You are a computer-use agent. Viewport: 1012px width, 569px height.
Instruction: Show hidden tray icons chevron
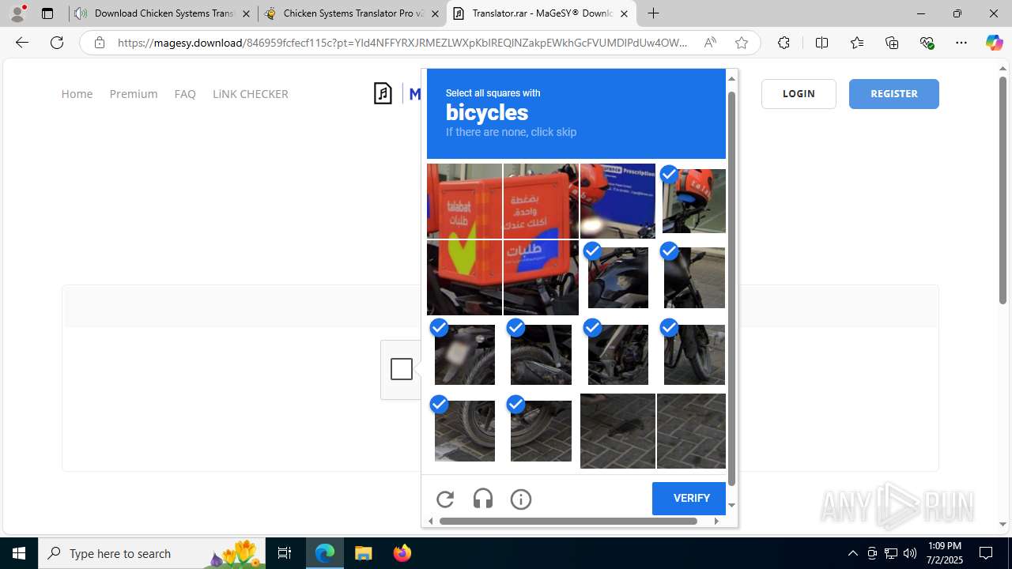click(x=852, y=553)
